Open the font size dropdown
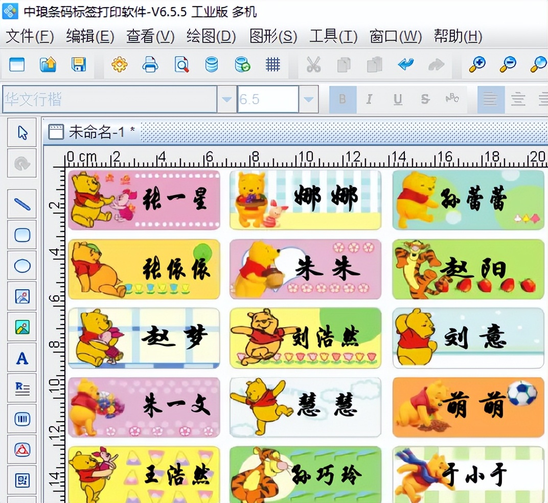The width and height of the screenshot is (548, 503). click(x=309, y=99)
